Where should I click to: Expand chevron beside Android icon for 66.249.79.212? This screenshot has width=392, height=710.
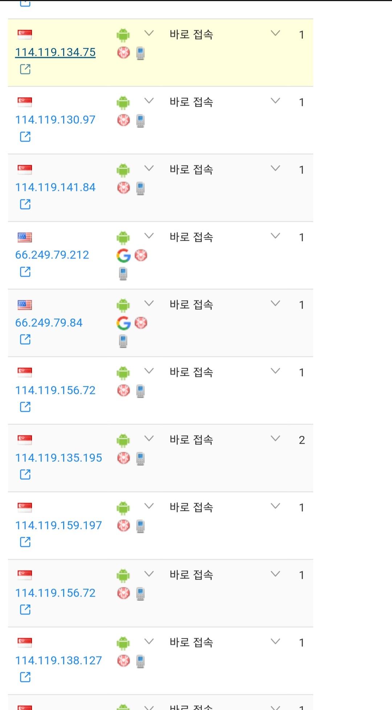pos(149,236)
